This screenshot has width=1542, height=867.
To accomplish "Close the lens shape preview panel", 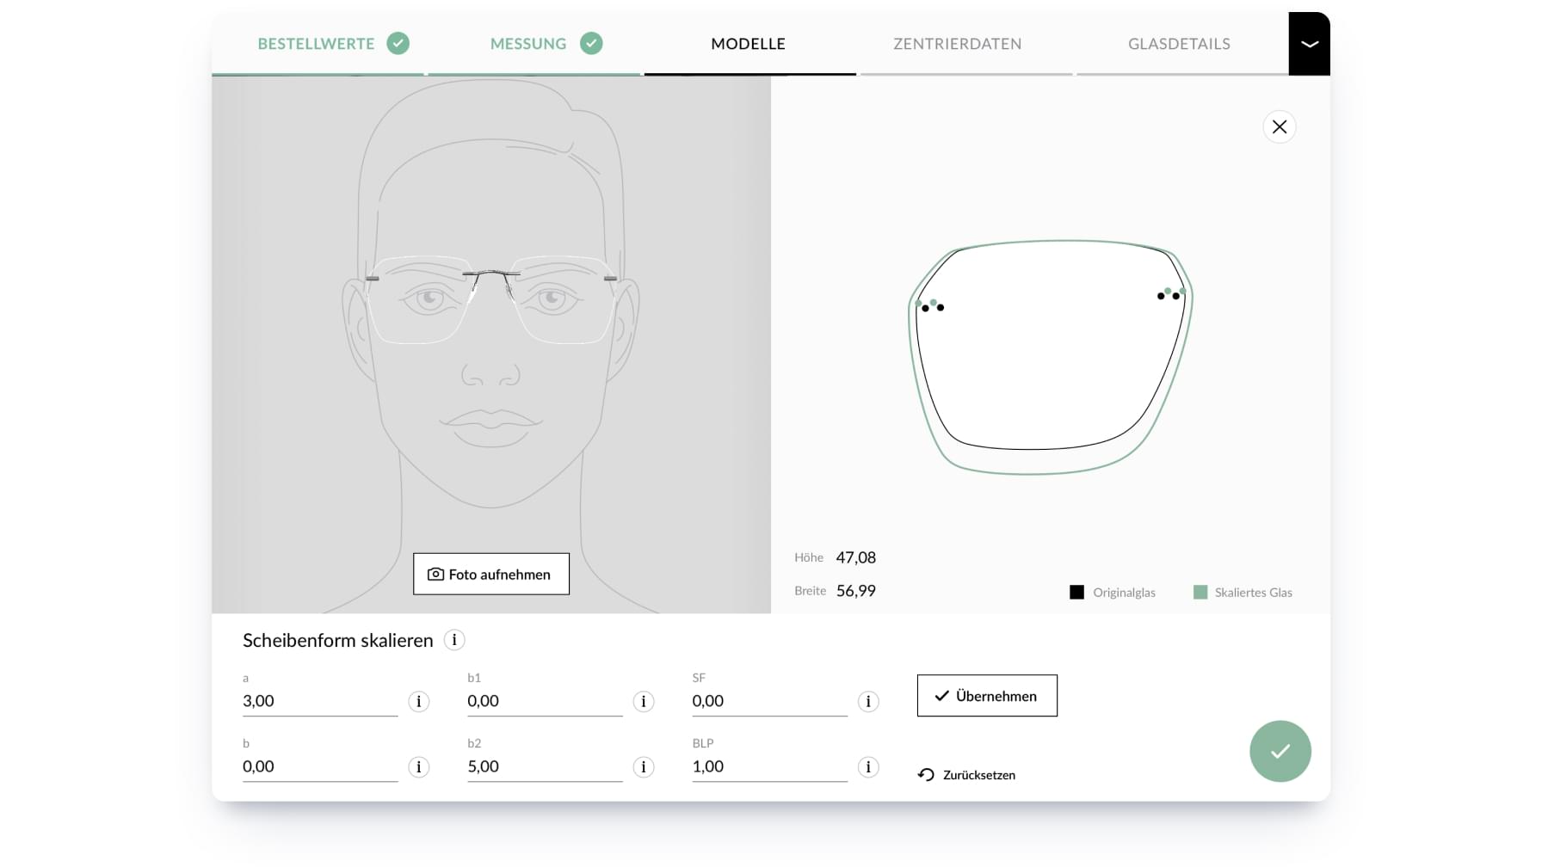I will tap(1280, 126).
